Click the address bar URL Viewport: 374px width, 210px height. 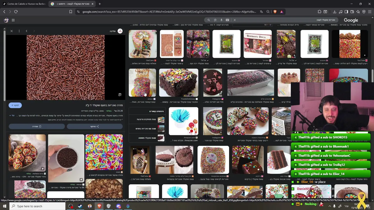(169, 12)
